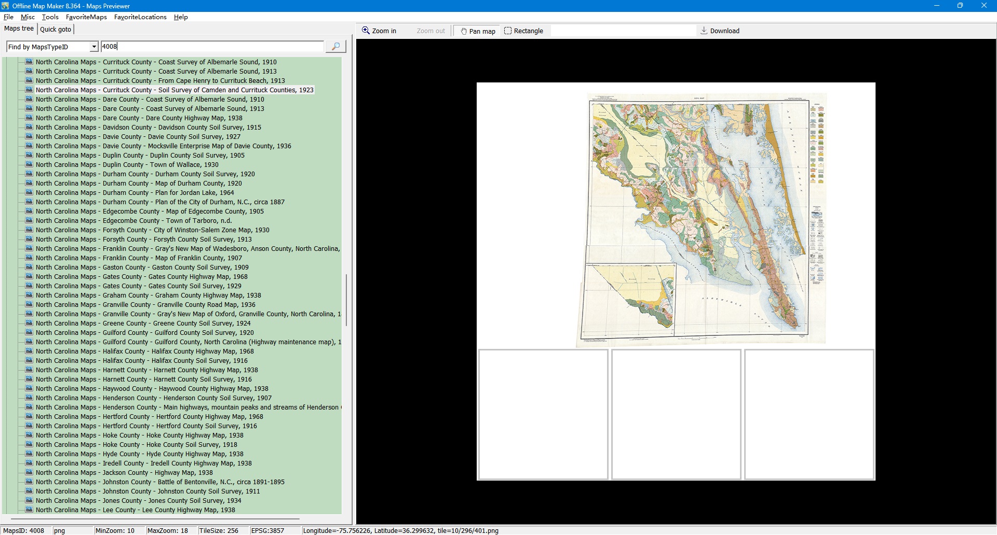Click the Download toolbar button
997x535 pixels.
[x=720, y=31]
